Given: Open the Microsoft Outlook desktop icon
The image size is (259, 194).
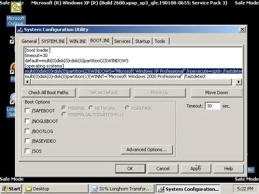Looking at the screenshot, I should [x=16, y=13].
